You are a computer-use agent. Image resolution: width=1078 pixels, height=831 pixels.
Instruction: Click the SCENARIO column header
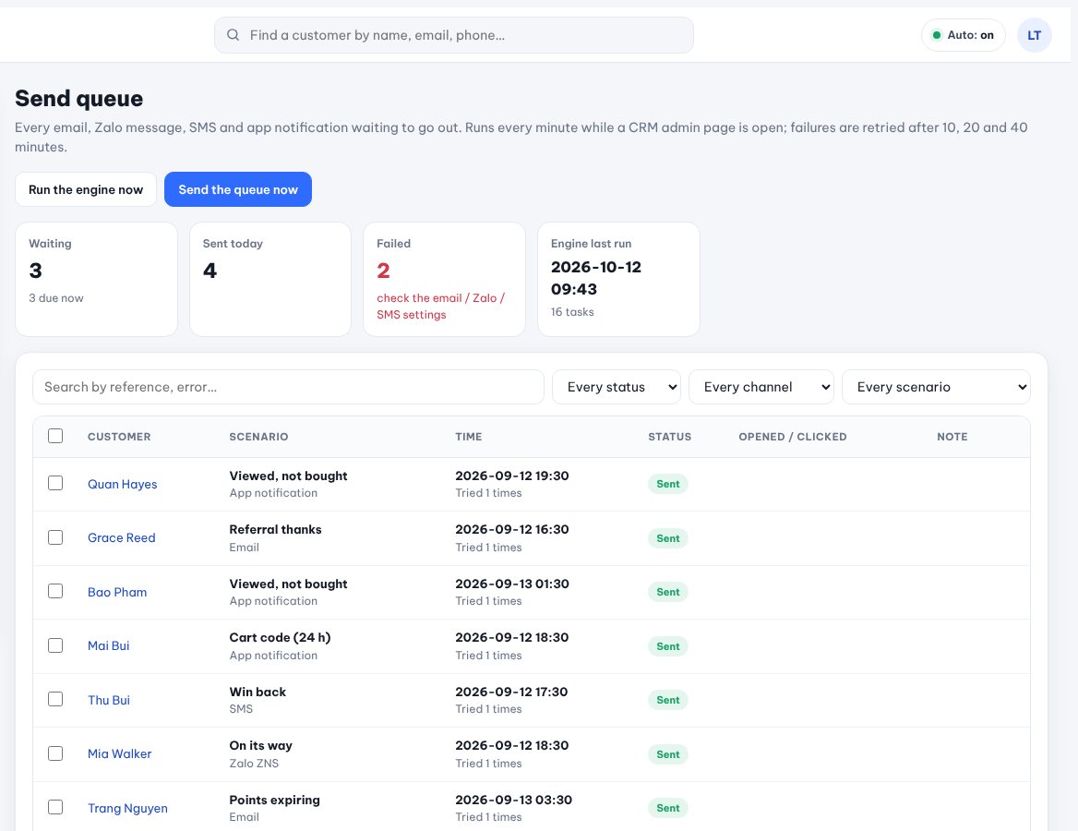point(258,437)
